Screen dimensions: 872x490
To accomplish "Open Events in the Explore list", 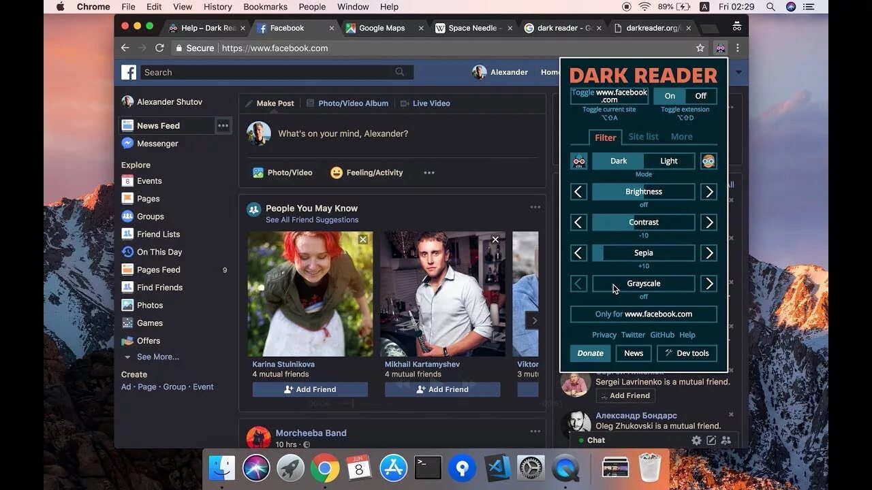I will tap(142, 181).
